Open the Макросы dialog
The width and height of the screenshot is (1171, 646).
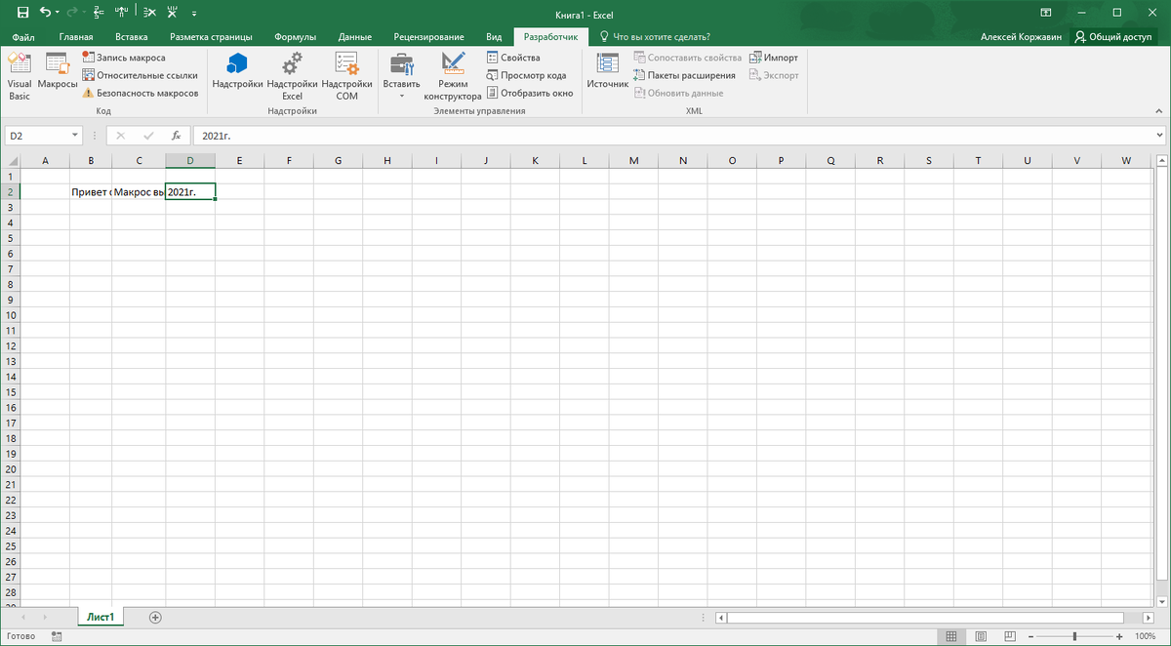(58, 71)
